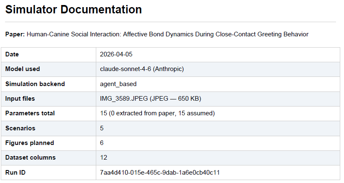Select the date value 2026-04-05
Image resolution: width=344 pixels, height=183 pixels.
point(116,54)
